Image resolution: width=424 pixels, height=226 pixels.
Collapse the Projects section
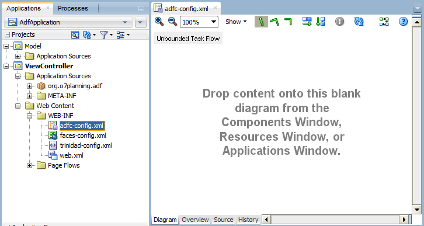pos(8,35)
